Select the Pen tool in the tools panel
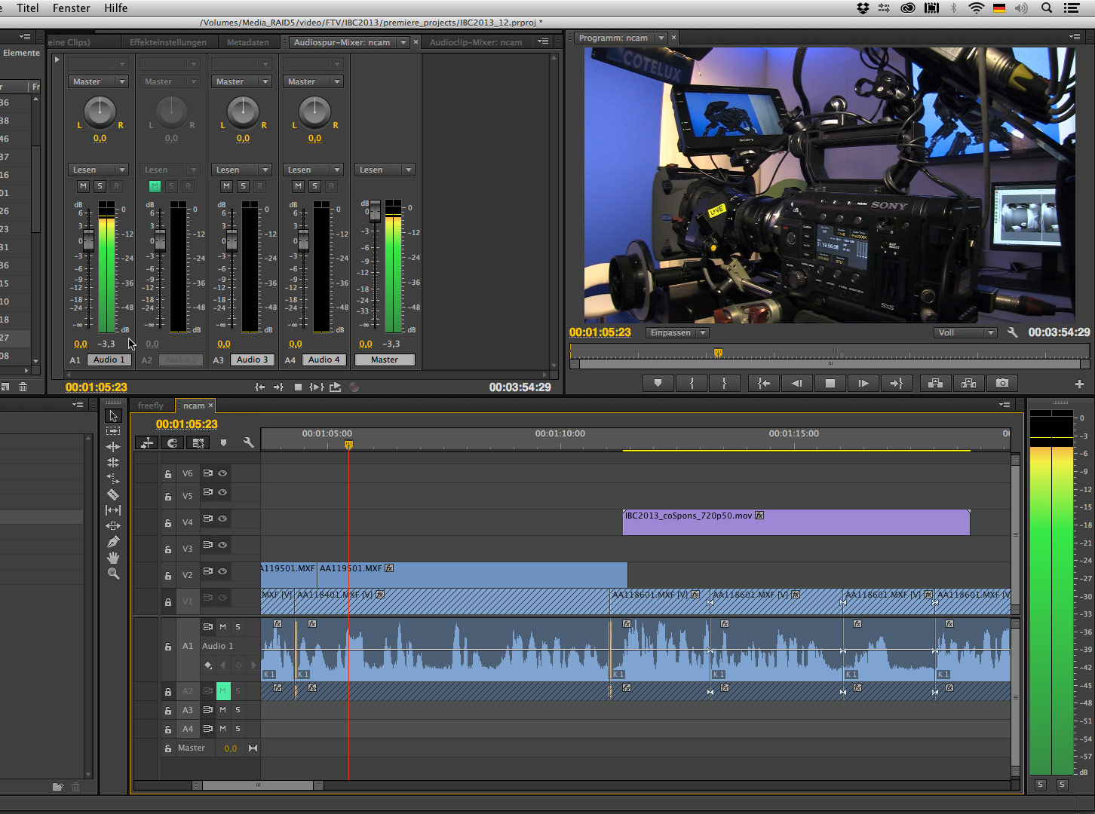 tap(113, 542)
